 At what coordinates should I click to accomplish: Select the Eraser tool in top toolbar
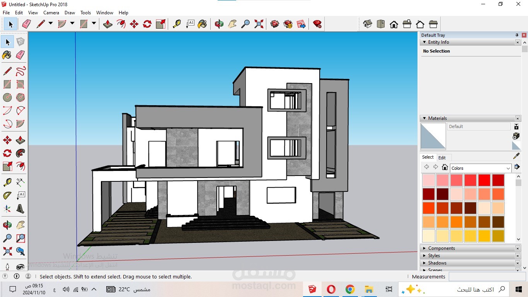(x=26, y=24)
